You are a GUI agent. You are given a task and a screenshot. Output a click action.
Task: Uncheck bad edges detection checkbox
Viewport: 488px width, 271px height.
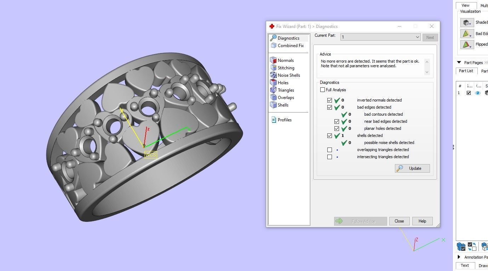(x=329, y=107)
